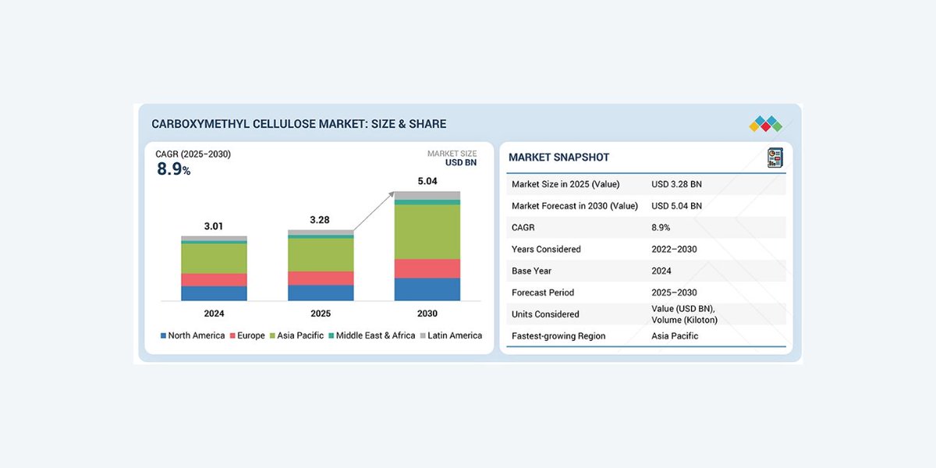Click the CARBOXYMETHYL CELLULOSE MARKET title
This screenshot has height=468, width=936.
(300, 124)
